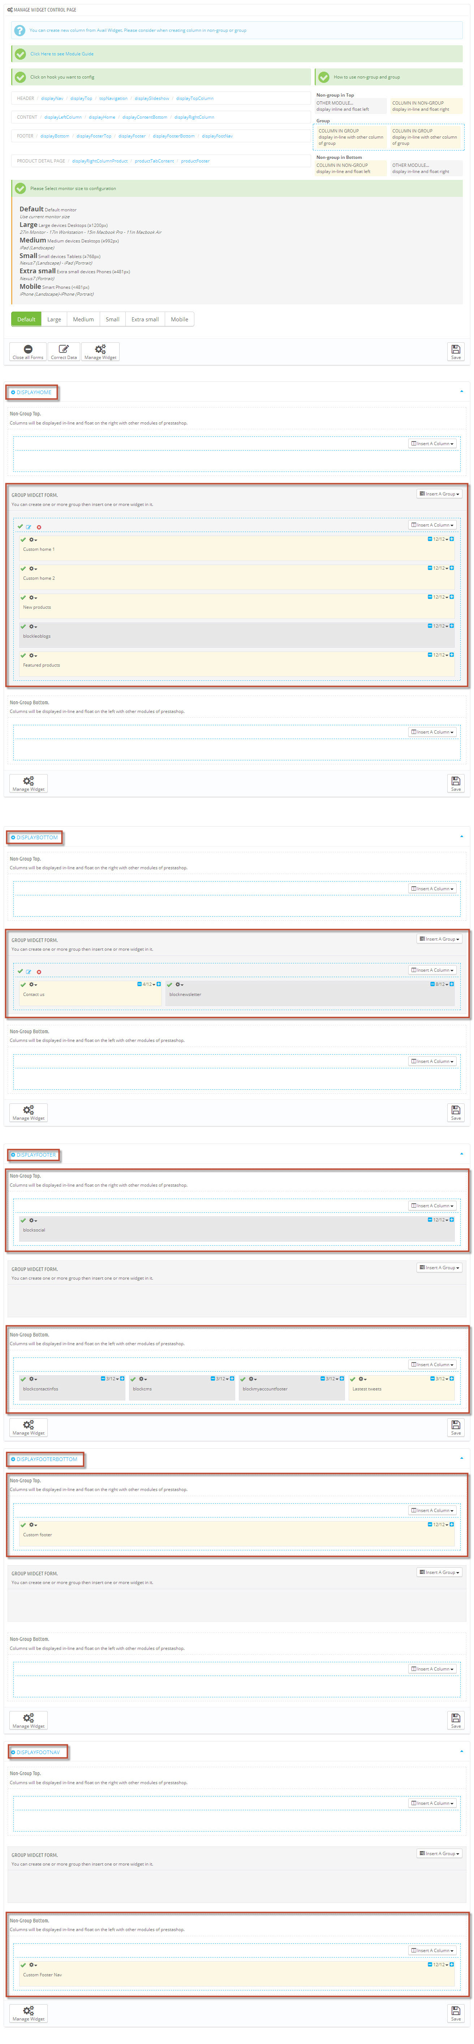Increase width of blocksocial column
The height and width of the screenshot is (2044, 474).
tap(452, 1220)
